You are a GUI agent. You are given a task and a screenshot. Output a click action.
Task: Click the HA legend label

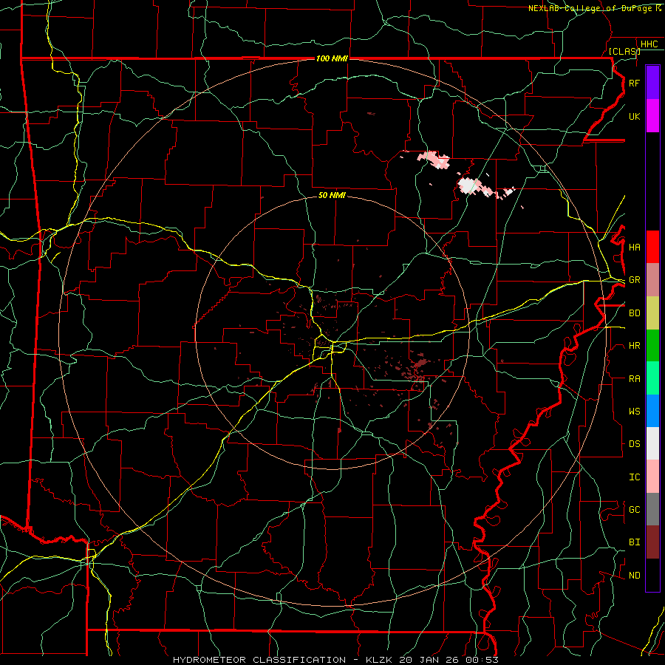point(634,247)
